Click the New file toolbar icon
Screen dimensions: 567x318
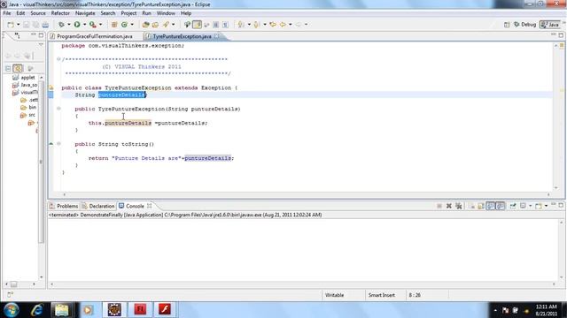[x=11, y=25]
